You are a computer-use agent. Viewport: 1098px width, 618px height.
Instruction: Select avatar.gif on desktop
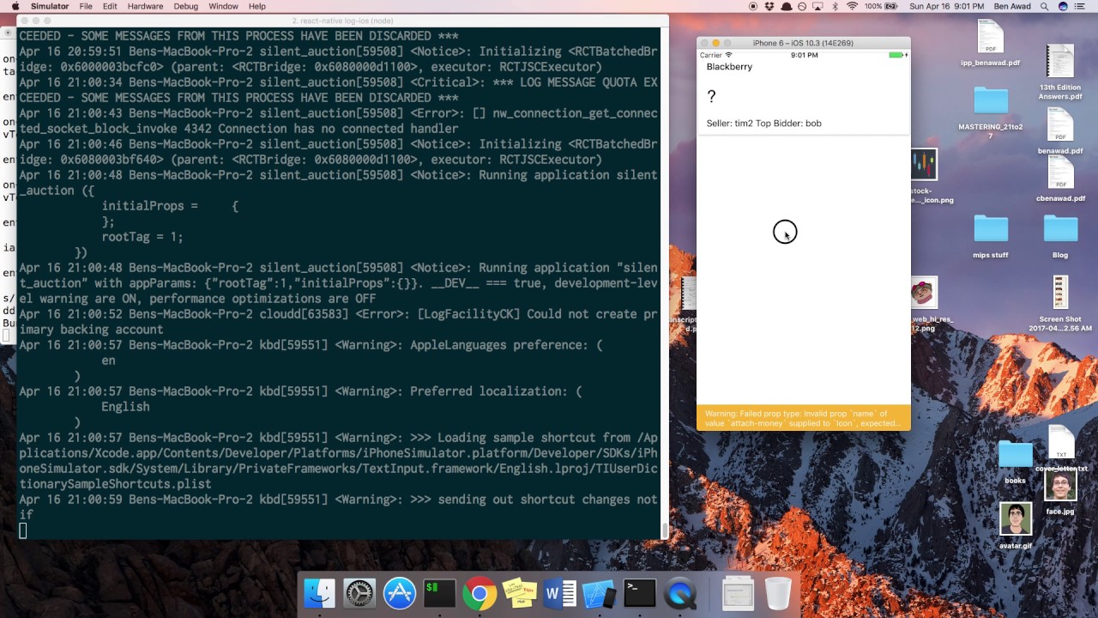(x=1016, y=525)
